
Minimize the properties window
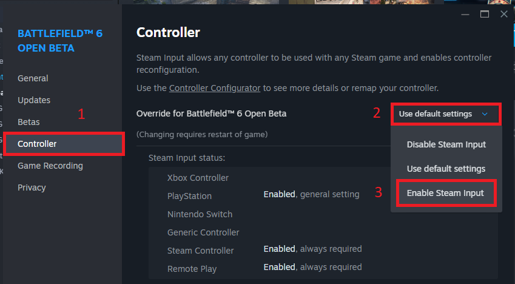point(465,14)
